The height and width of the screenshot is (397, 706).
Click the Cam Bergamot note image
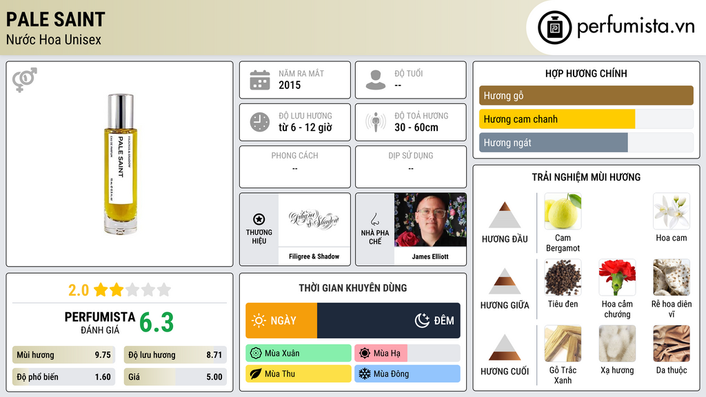pos(563,211)
